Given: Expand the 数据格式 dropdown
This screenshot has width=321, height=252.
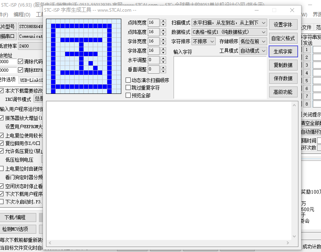Looking at the screenshot, I should pyautogui.click(x=229, y=32).
